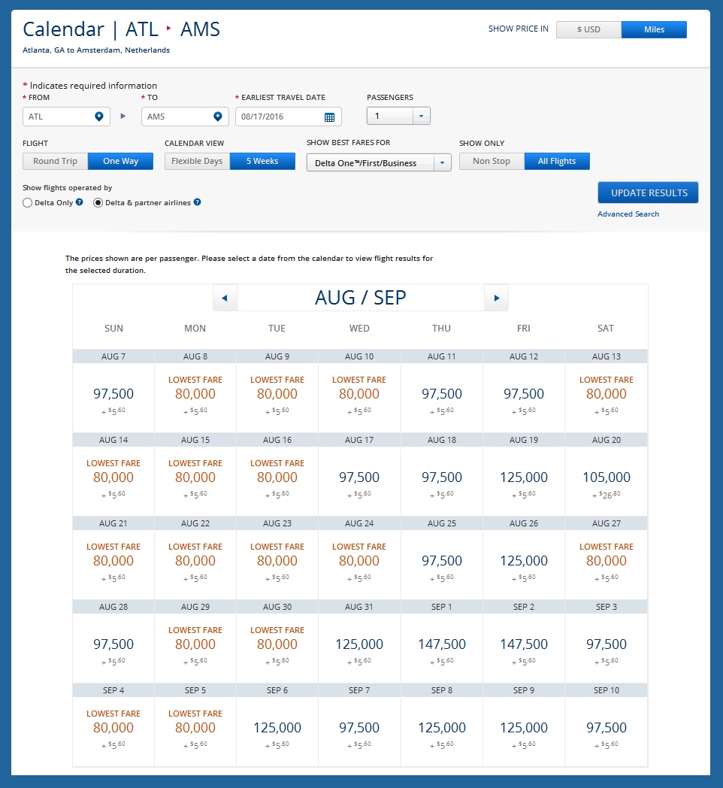Click help icon beside Delta Only
This screenshot has width=723, height=788.
[x=79, y=202]
